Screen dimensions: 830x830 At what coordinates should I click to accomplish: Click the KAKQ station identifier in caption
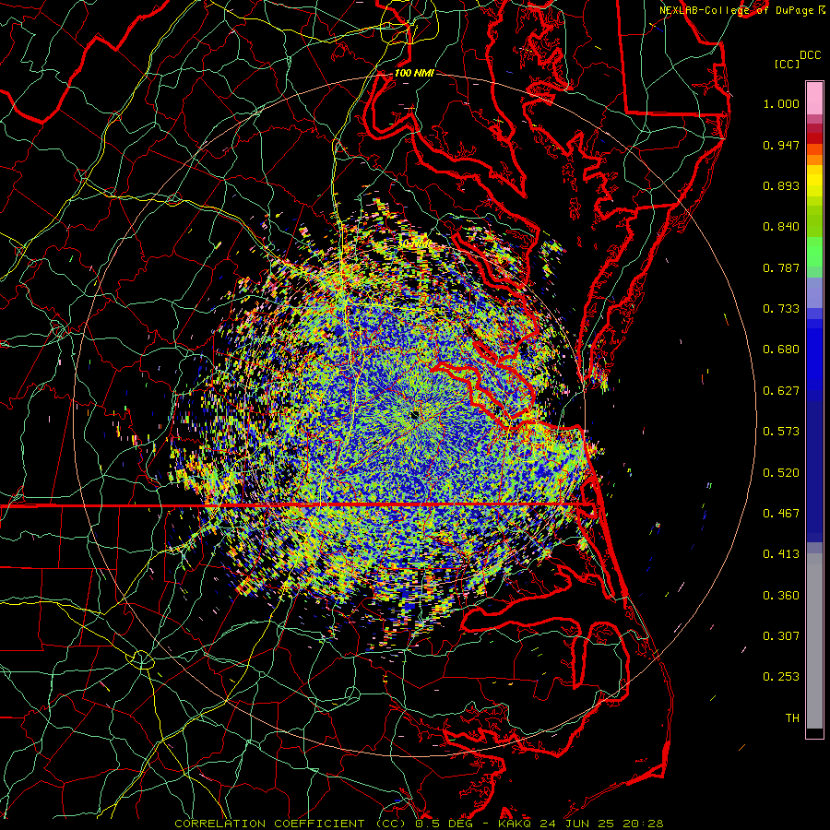(516, 824)
